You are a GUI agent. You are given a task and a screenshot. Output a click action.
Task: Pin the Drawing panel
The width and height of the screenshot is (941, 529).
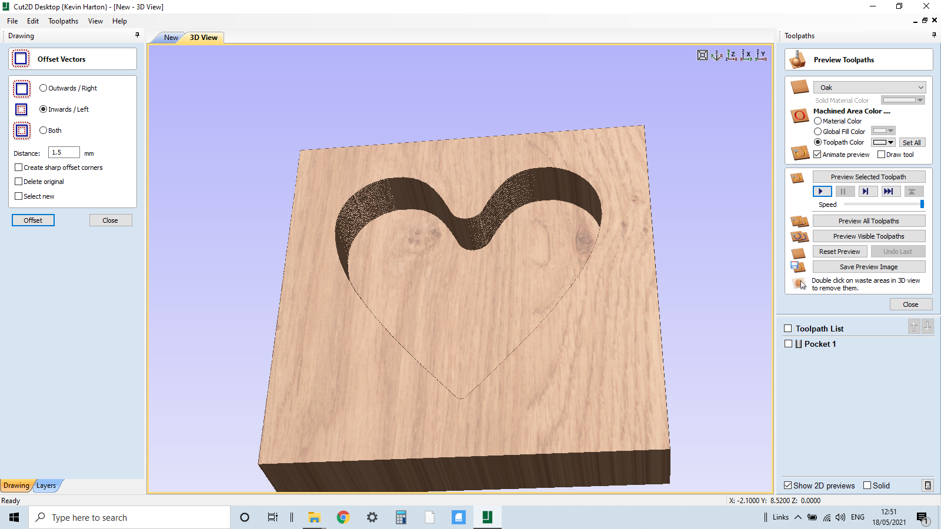[138, 35]
